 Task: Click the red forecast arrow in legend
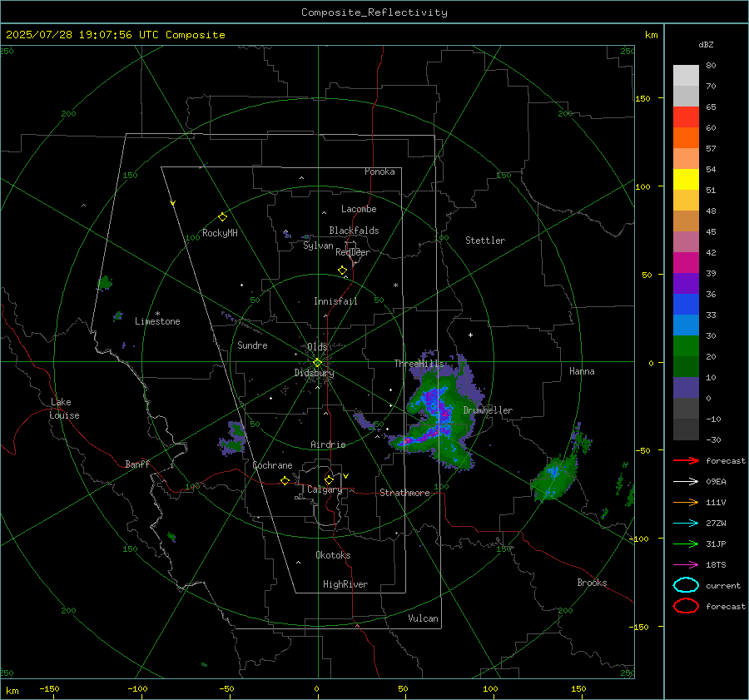[686, 460]
